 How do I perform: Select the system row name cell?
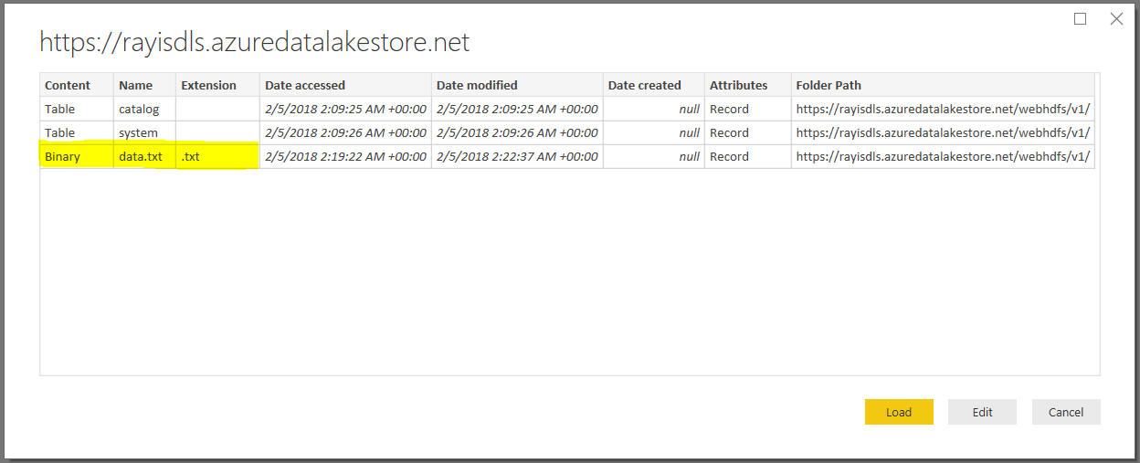pyautogui.click(x=138, y=132)
